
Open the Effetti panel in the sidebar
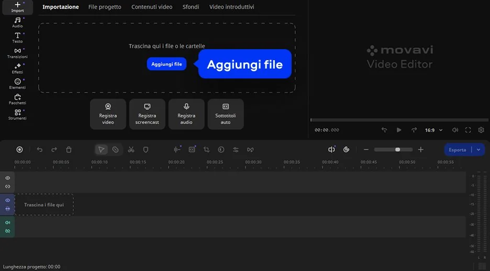(17, 68)
